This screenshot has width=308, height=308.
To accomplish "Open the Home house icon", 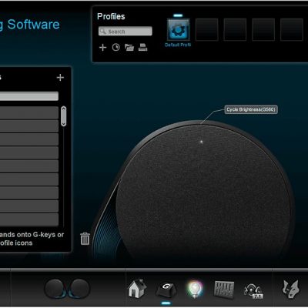I will click(x=137, y=289).
